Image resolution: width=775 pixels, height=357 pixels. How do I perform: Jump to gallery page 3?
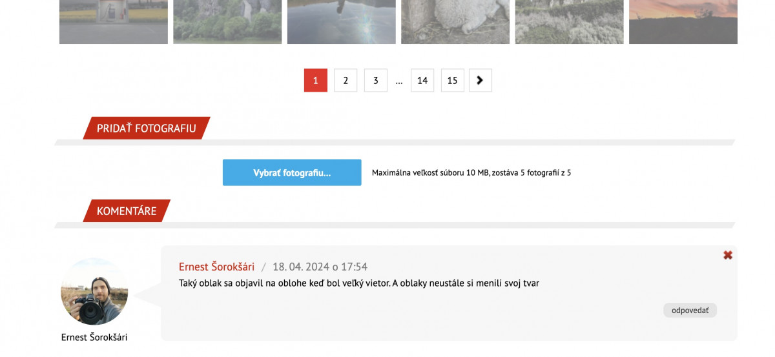click(376, 81)
